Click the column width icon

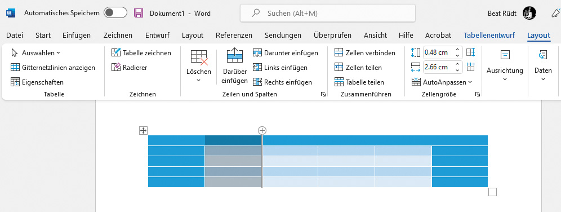pyautogui.click(x=416, y=67)
